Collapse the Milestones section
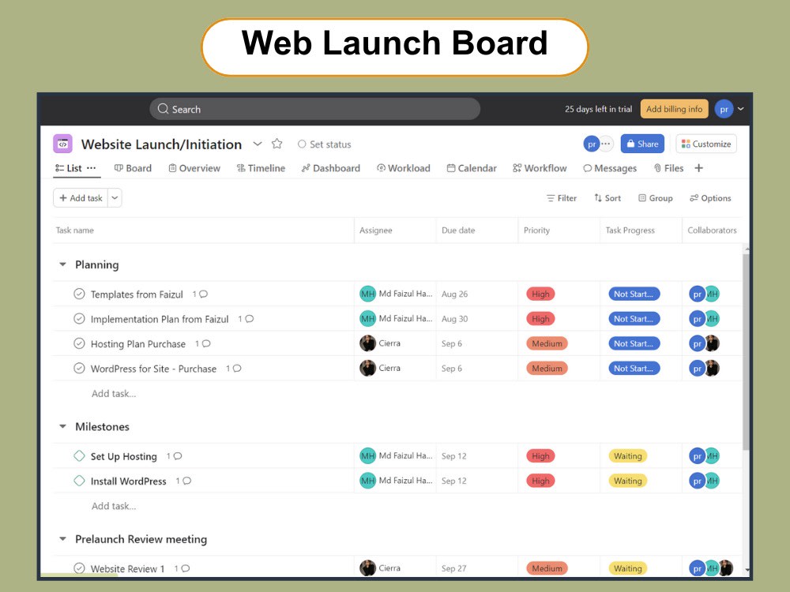 pos(62,426)
